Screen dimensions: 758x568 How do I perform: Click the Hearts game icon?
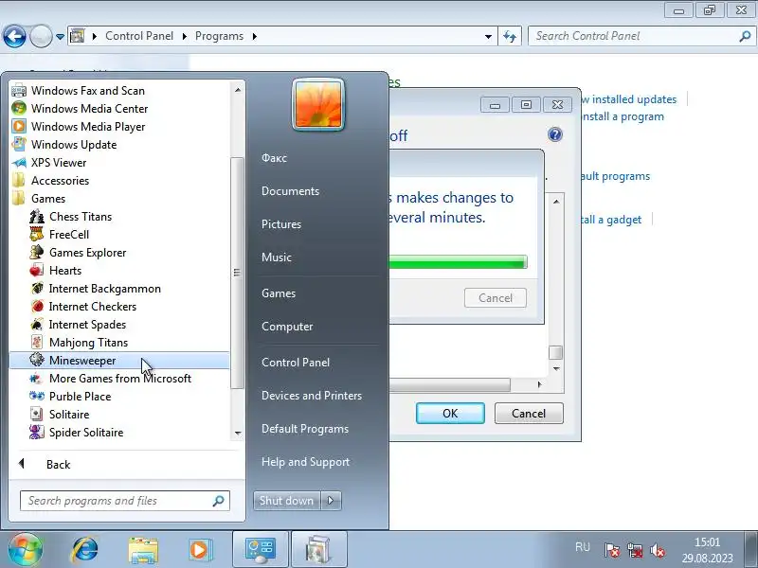37,271
